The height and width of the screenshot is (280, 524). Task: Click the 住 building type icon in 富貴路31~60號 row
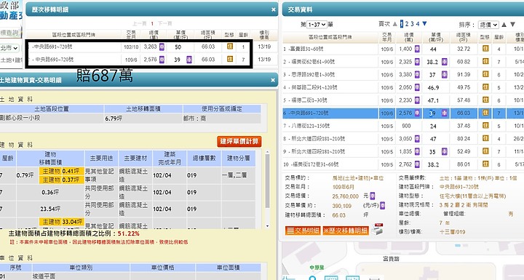(x=485, y=49)
